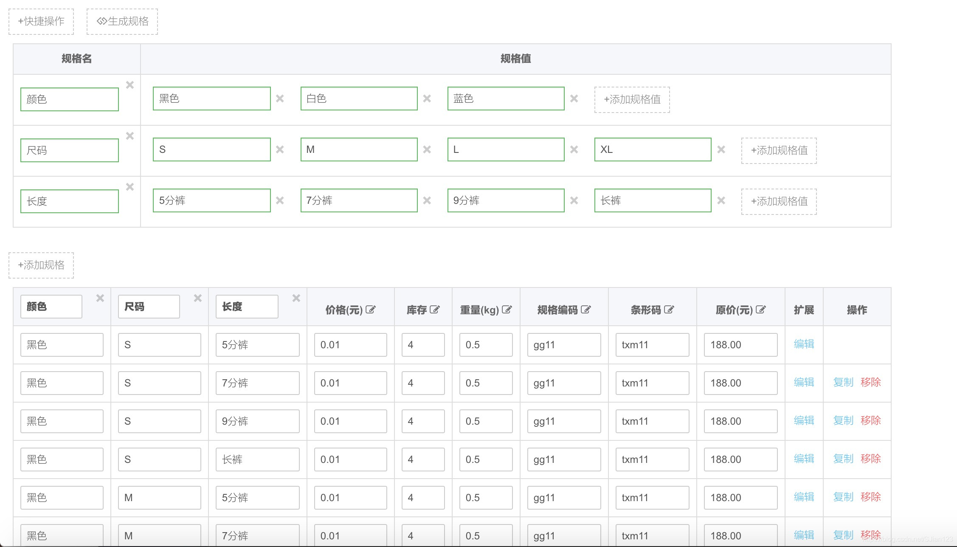This screenshot has height=547, width=957.
Task: Click edit icon beside 库存 column header
Action: pos(434,310)
